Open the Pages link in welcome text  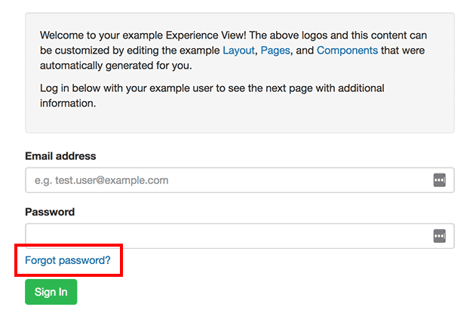[275, 51]
